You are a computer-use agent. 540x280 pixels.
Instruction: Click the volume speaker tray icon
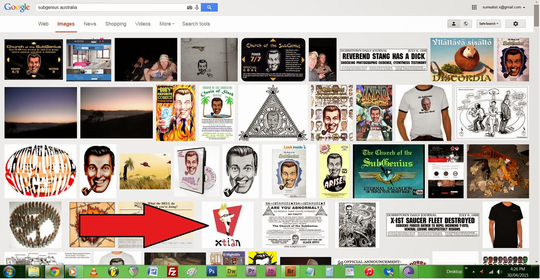pos(500,272)
